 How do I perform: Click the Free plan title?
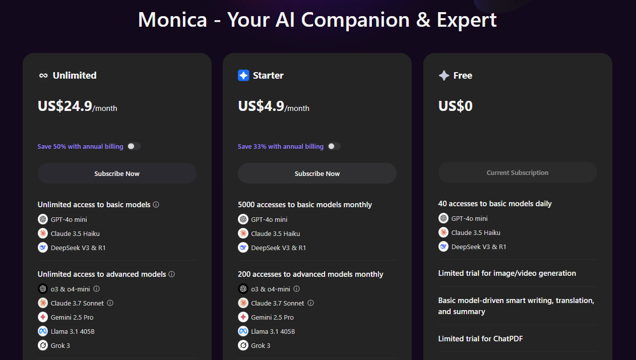[463, 76]
